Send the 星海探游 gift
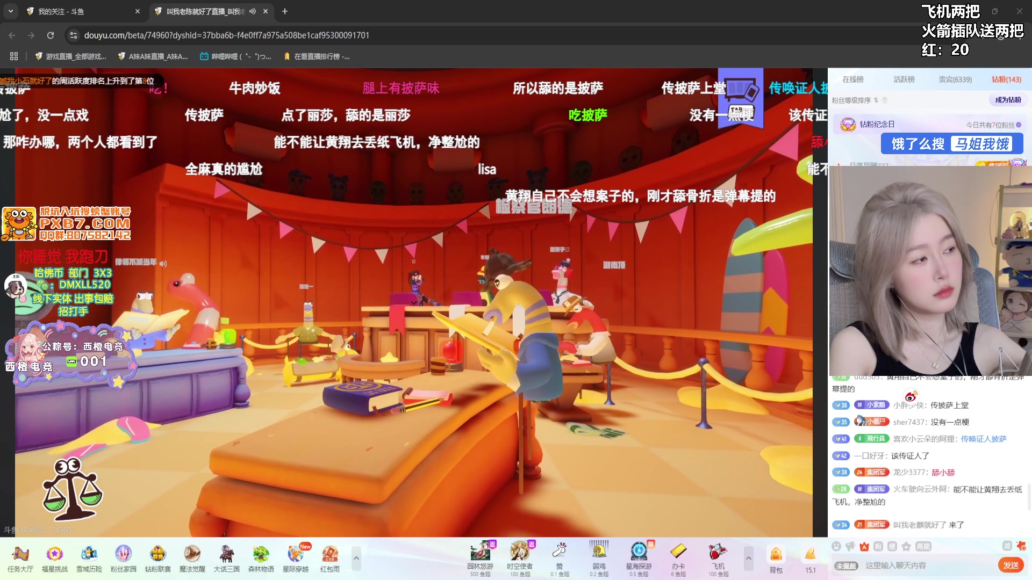Image resolution: width=1032 pixels, height=580 pixels. click(x=639, y=559)
